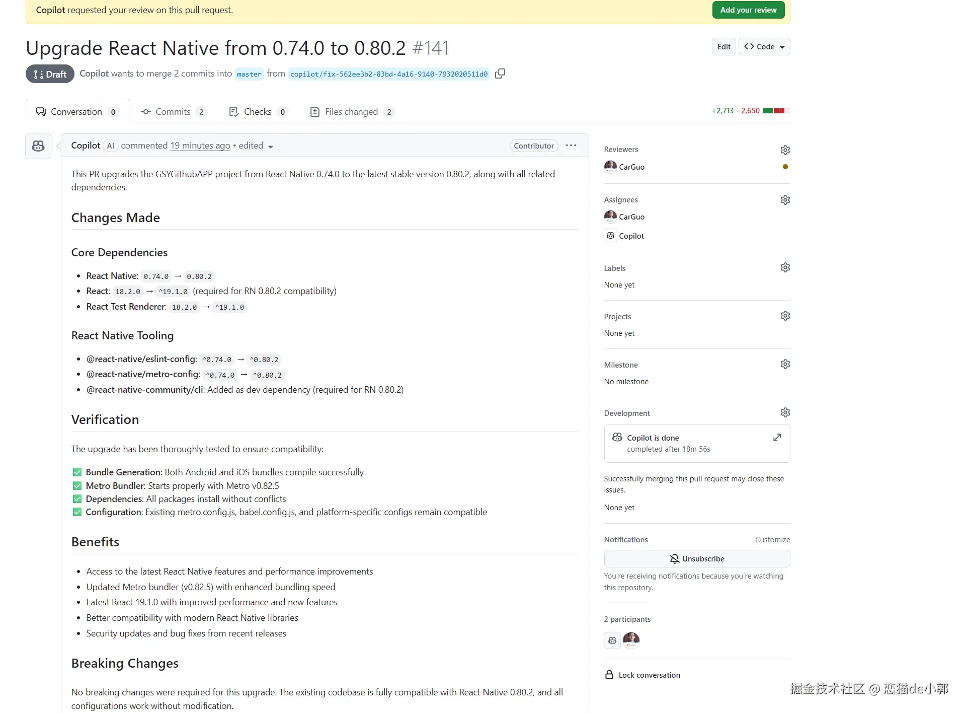Open Reviewers settings gear

[785, 150]
